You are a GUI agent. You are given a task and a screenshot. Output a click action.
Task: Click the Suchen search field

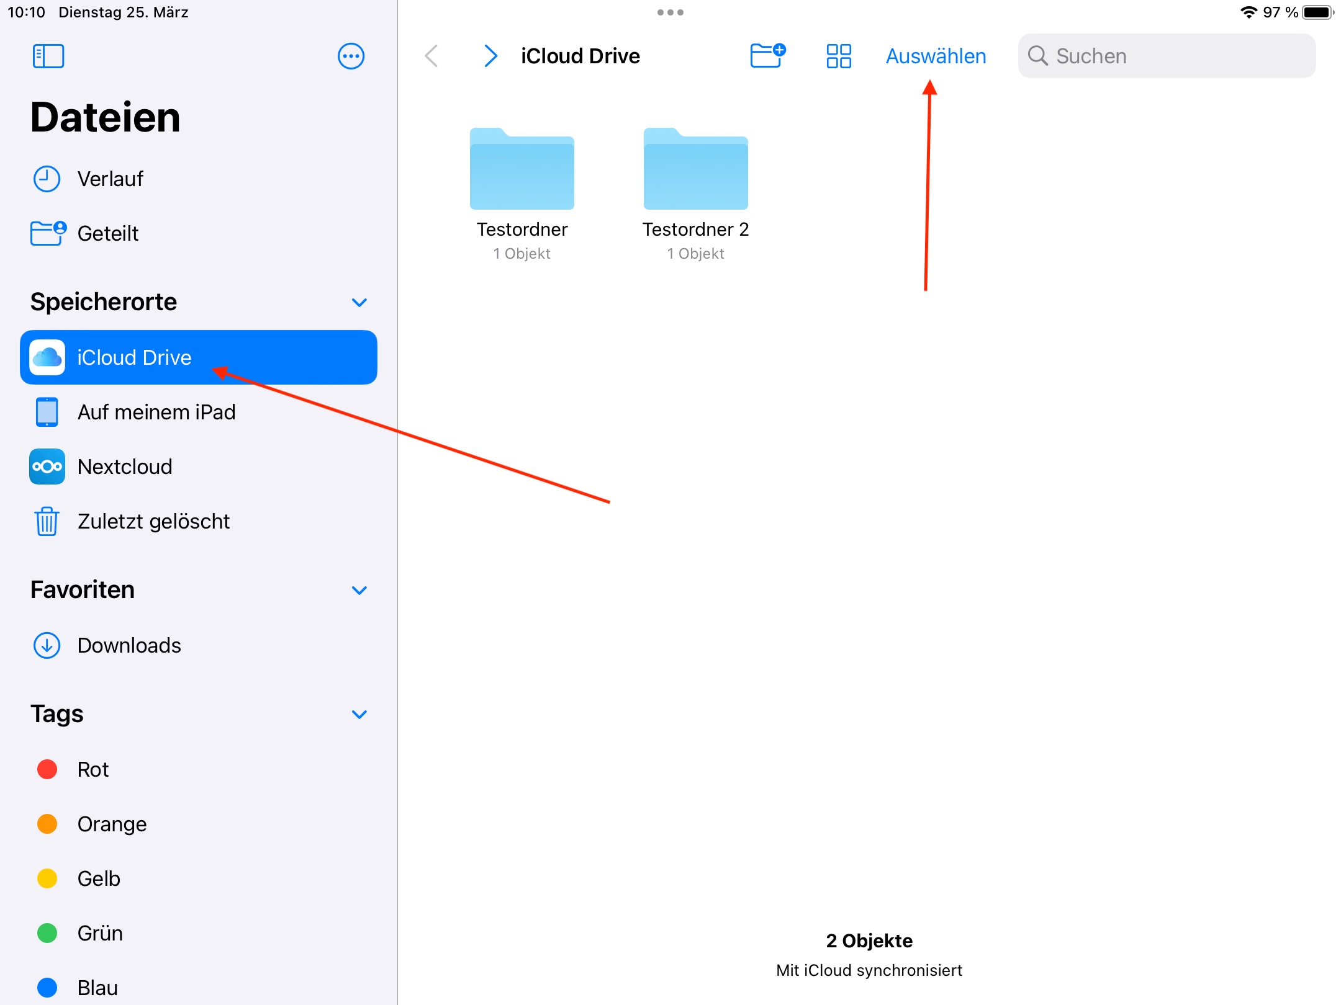pos(1167,56)
